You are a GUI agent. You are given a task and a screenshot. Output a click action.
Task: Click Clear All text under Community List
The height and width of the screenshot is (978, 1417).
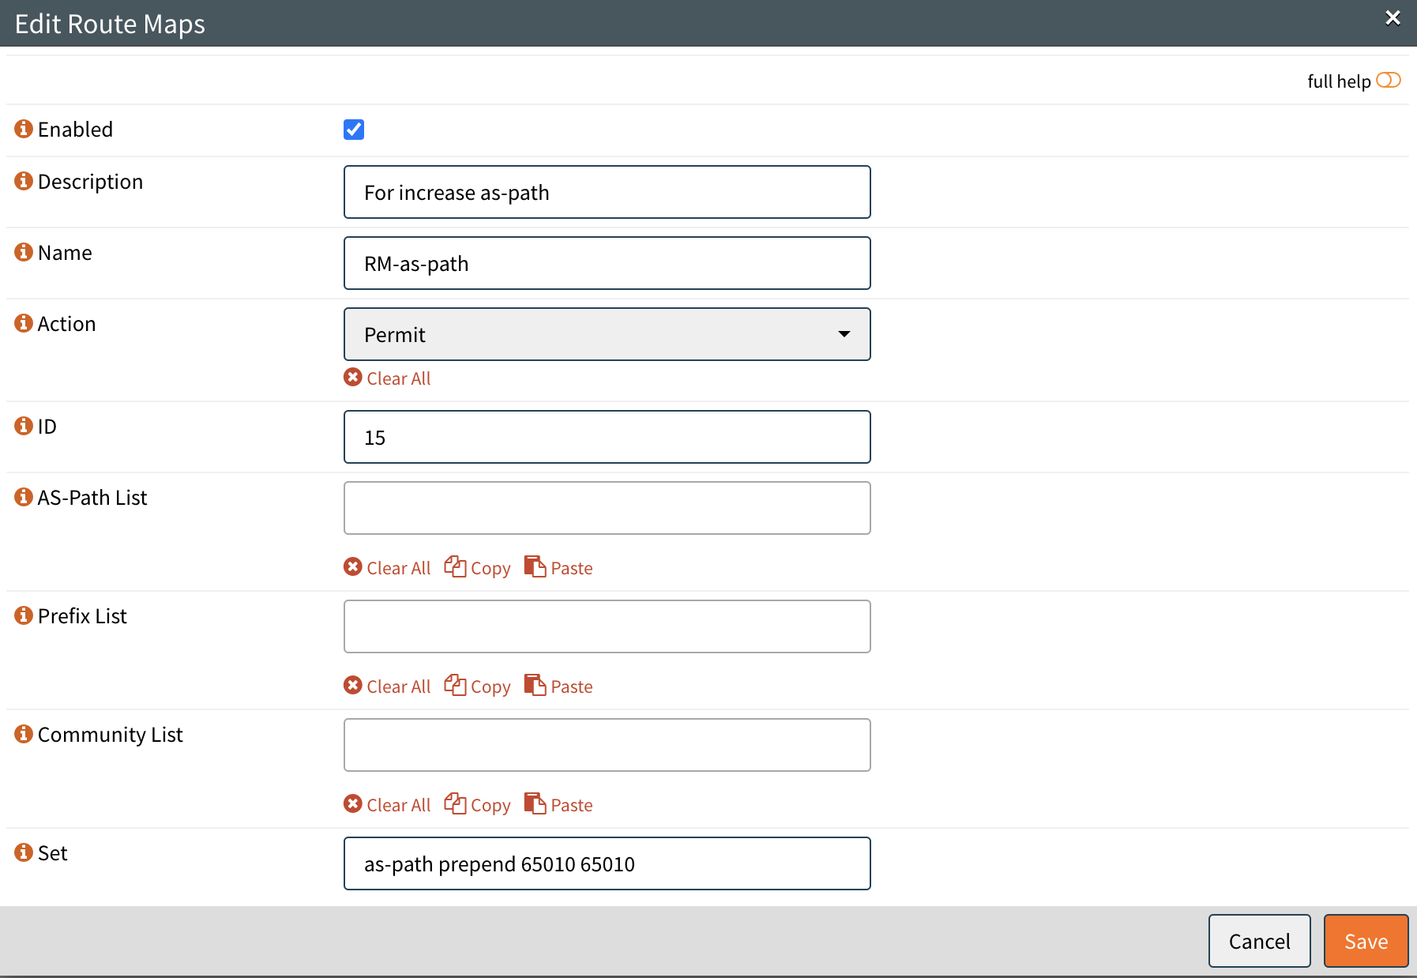[x=399, y=805]
